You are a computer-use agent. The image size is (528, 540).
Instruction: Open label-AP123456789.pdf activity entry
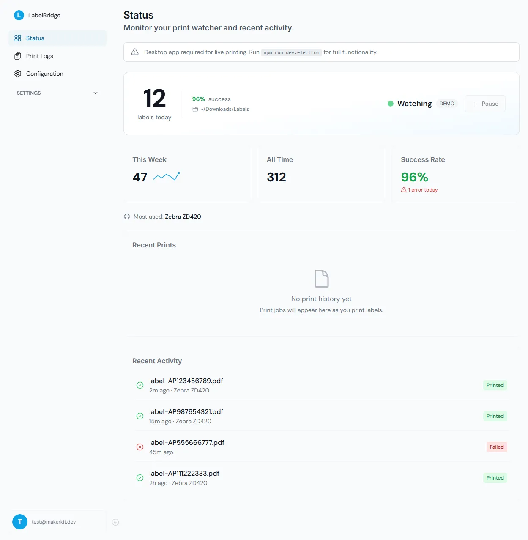(x=186, y=381)
